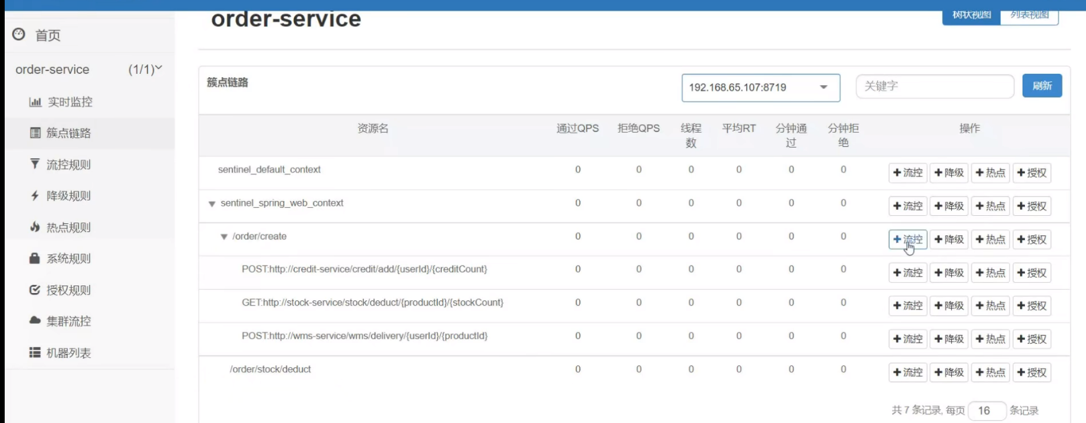The height and width of the screenshot is (423, 1086).
Task: Click the 降级规则 lightning bolt icon
Action: tap(35, 195)
